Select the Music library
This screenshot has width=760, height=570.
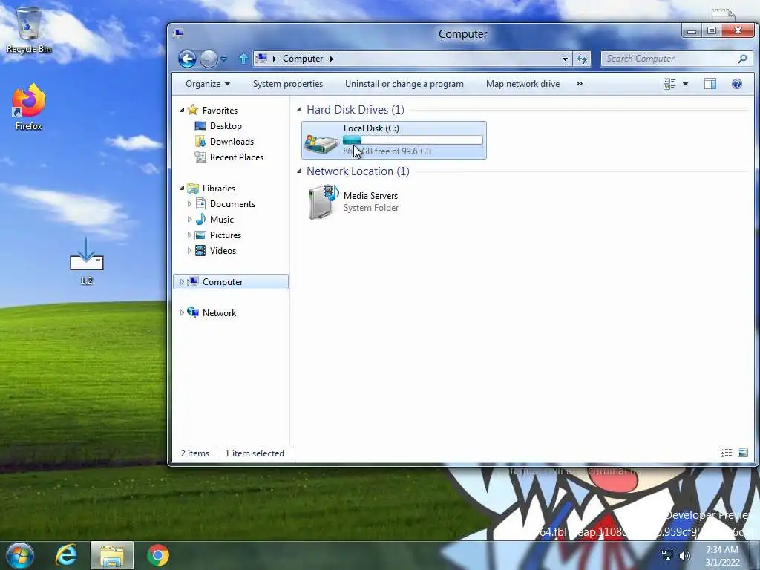coord(221,220)
